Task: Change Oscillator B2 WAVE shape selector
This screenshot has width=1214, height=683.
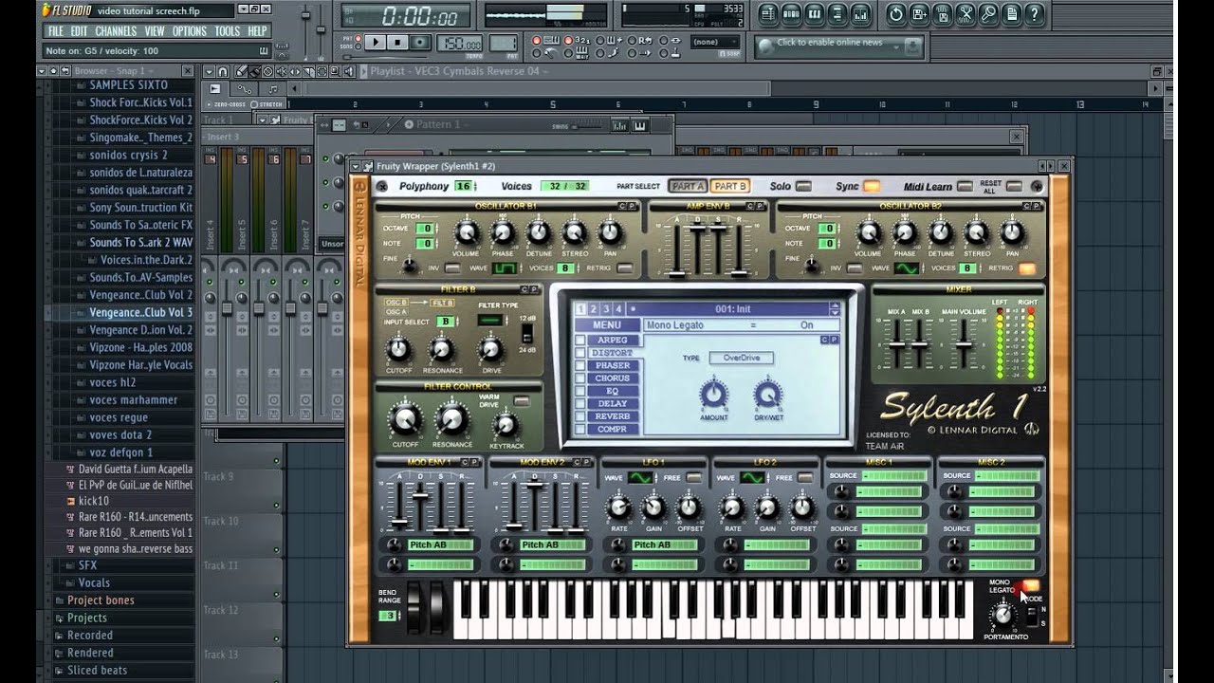Action: click(907, 268)
